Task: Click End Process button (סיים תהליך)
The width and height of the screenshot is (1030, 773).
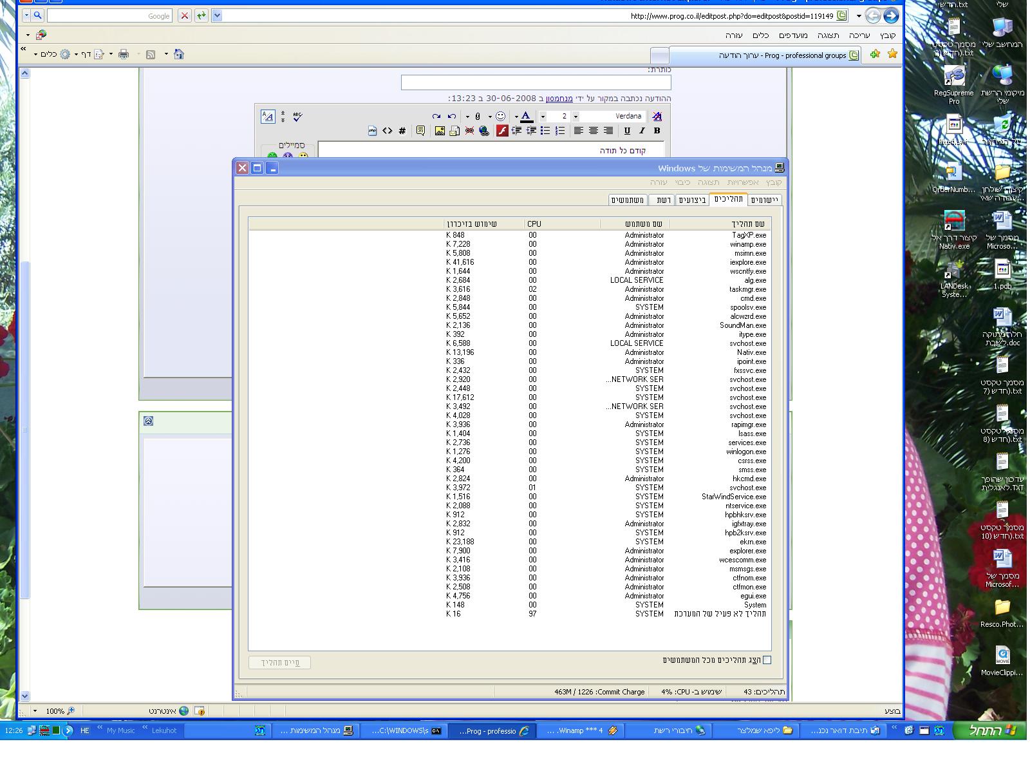Action: tap(280, 662)
